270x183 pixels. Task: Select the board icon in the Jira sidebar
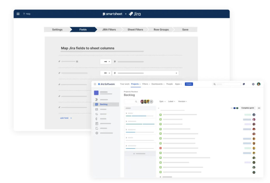[x=97, y=109]
